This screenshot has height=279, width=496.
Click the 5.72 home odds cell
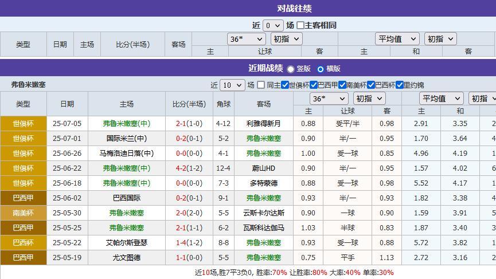pyautogui.click(x=421, y=242)
